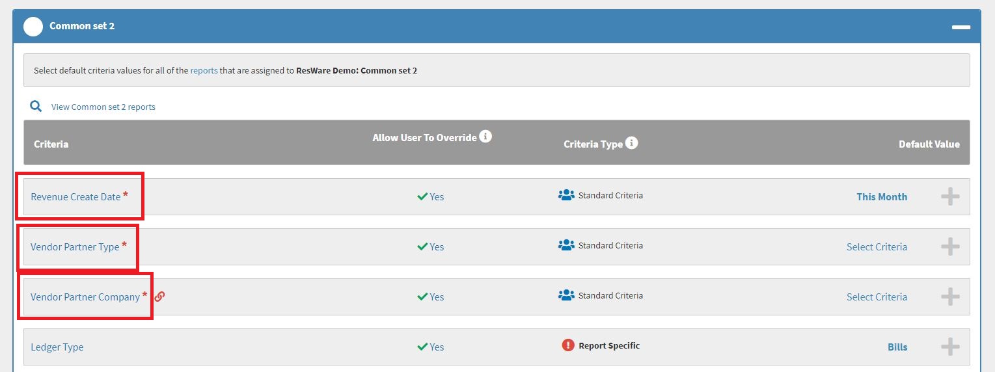
Task: Click red Report Specific alert icon
Action: pos(568,345)
